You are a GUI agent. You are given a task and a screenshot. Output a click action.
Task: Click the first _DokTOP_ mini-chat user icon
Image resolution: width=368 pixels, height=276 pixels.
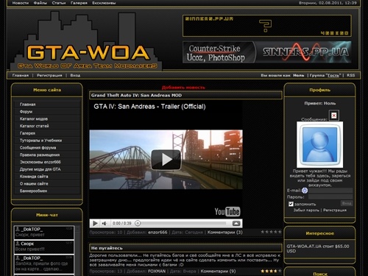(18, 229)
